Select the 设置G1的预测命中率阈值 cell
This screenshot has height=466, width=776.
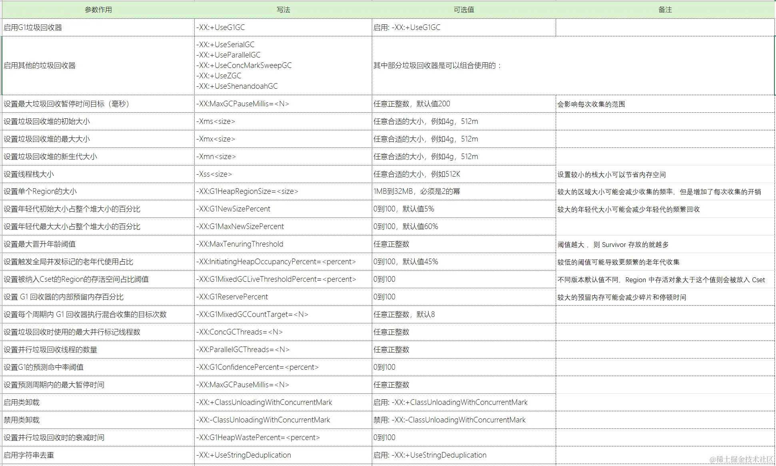pyautogui.click(x=44, y=367)
